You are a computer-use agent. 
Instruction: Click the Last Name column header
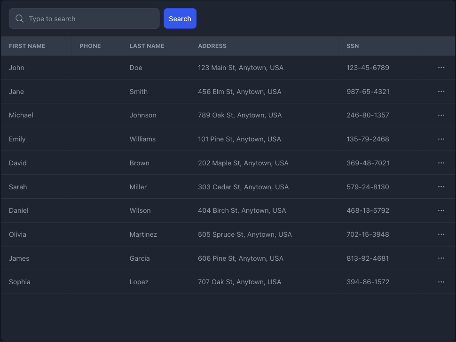[147, 46]
